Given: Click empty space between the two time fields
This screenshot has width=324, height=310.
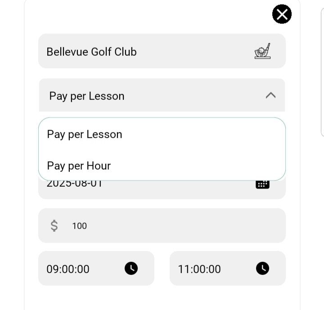Looking at the screenshot, I should coord(162,269).
